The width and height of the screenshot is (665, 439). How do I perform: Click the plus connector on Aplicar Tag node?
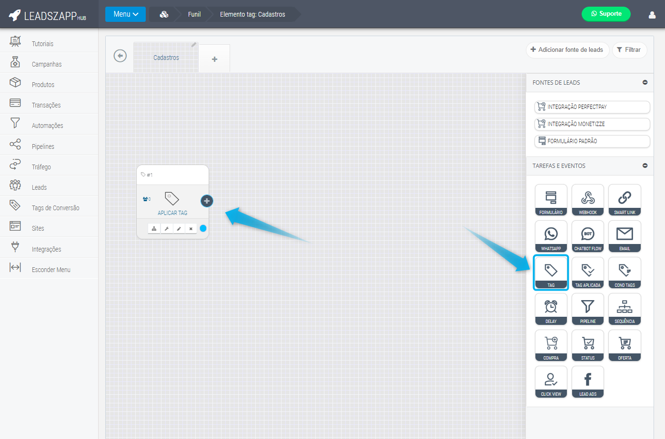click(207, 201)
